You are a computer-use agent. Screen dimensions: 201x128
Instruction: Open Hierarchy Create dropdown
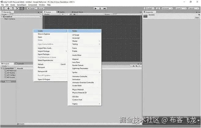(5, 14)
